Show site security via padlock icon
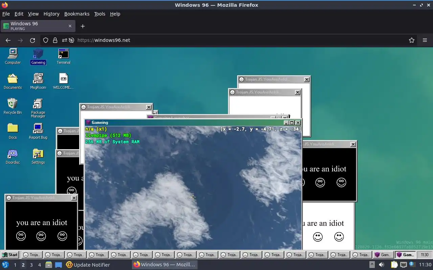The image size is (433, 270). (x=55, y=40)
